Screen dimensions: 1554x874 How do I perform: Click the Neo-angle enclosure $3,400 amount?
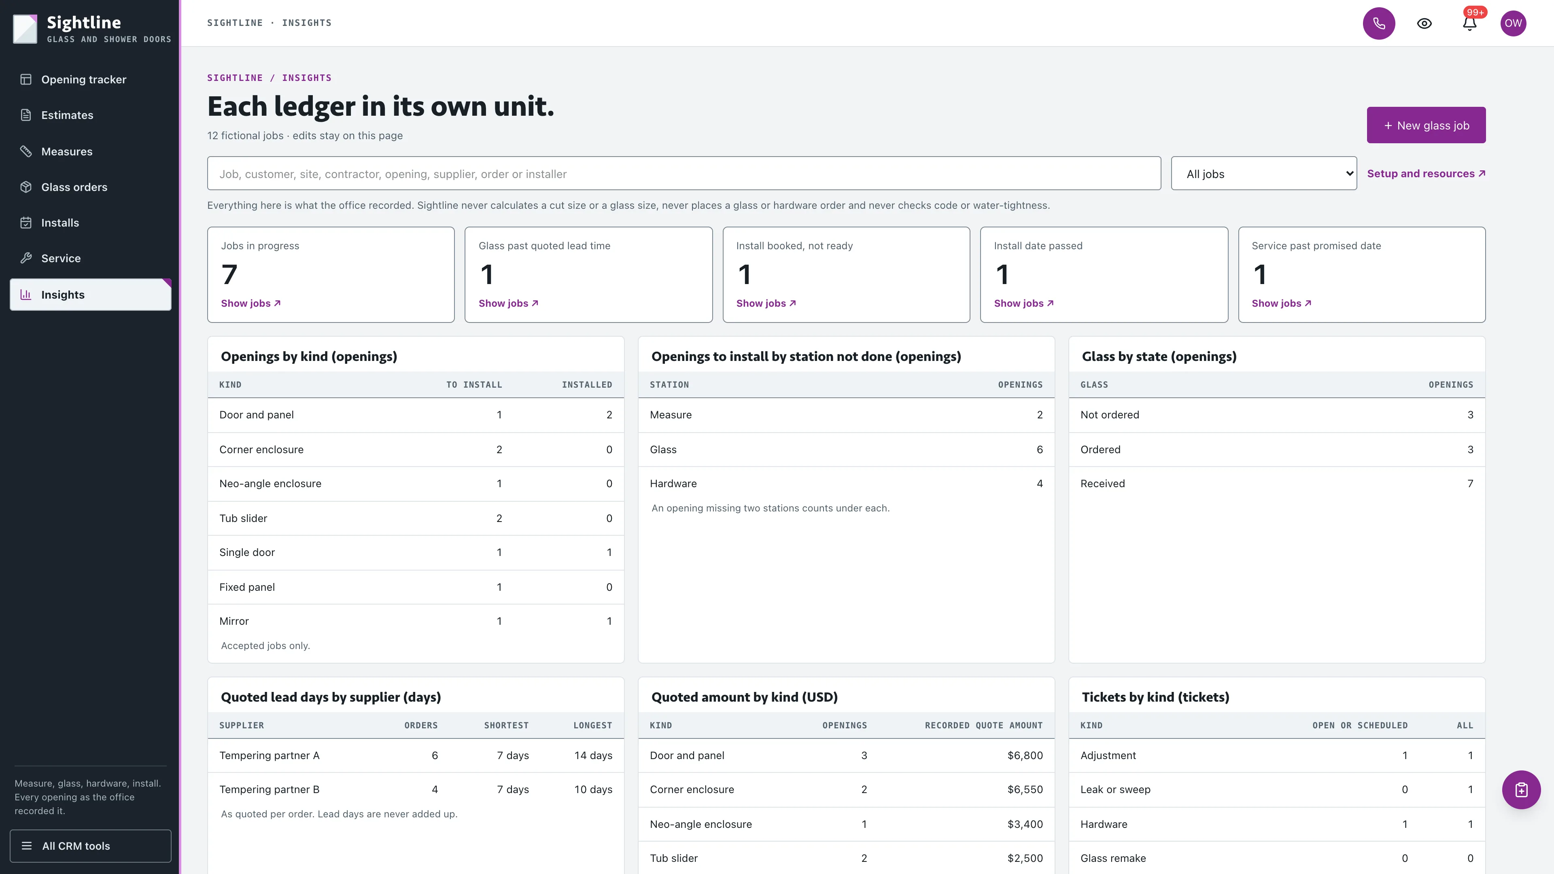pyautogui.click(x=1025, y=824)
